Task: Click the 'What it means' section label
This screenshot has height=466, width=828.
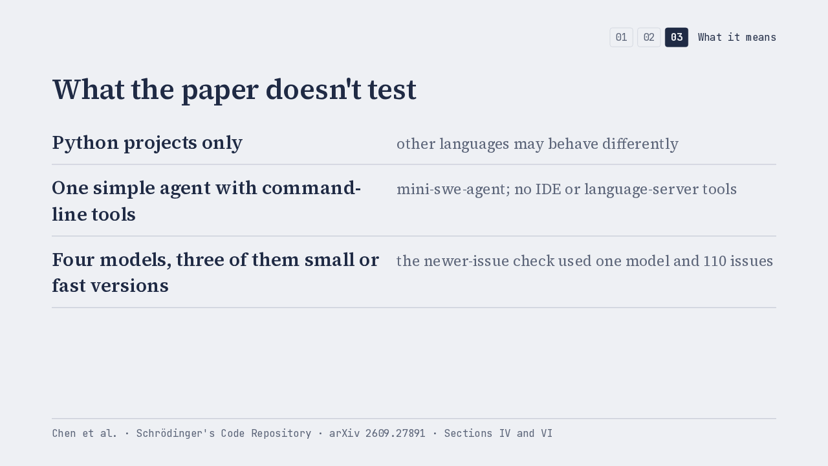Action: coord(737,38)
